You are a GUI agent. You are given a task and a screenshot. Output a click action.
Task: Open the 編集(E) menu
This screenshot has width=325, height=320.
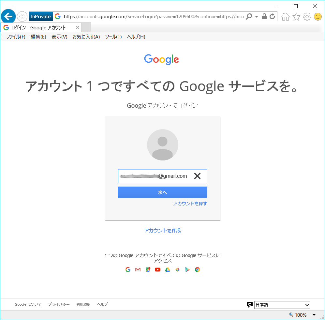tap(38, 37)
